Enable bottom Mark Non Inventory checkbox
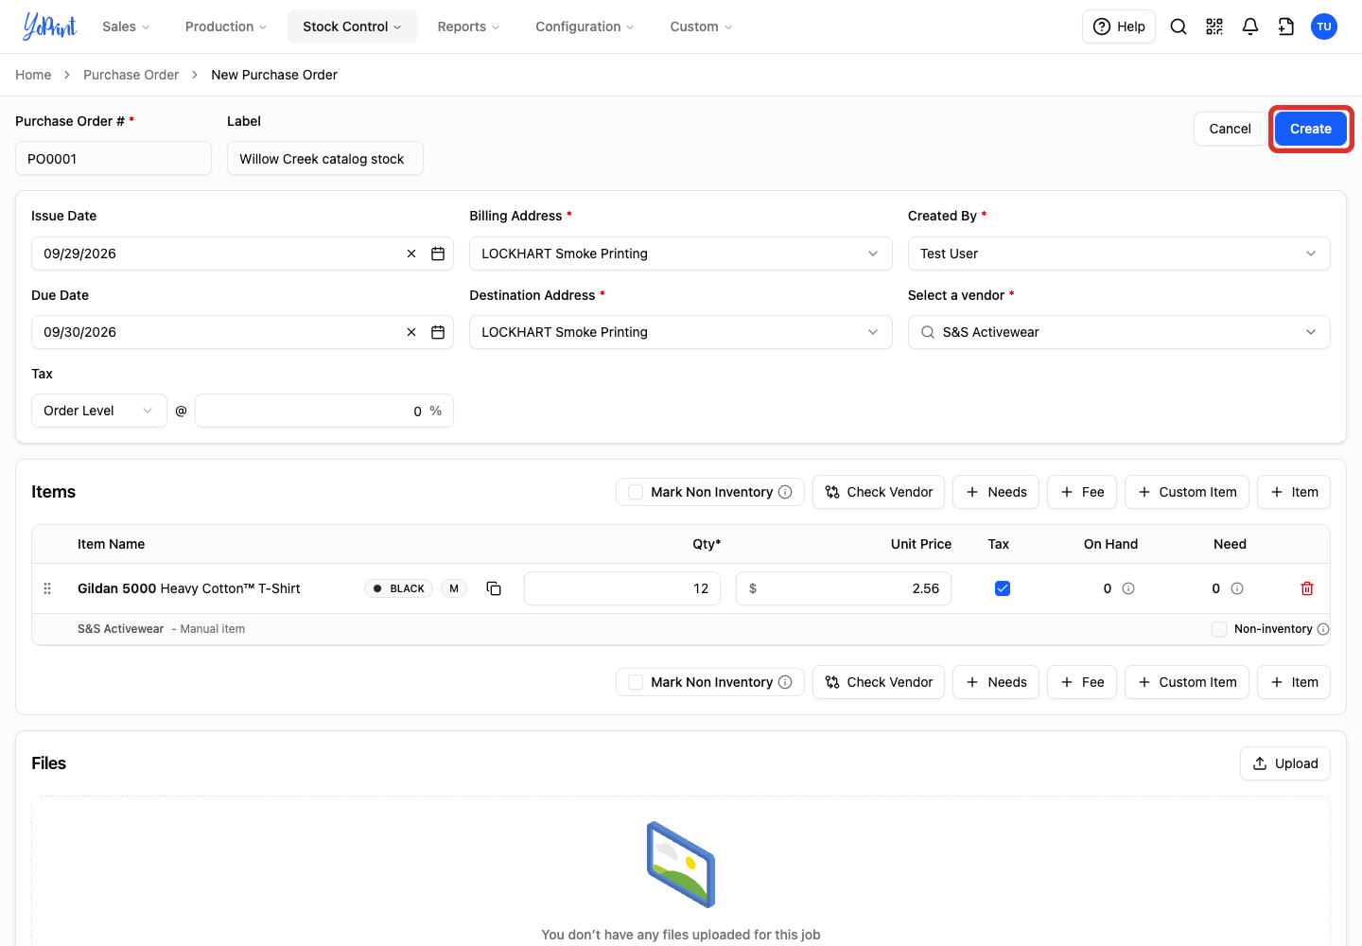The image size is (1362, 946). 636,682
